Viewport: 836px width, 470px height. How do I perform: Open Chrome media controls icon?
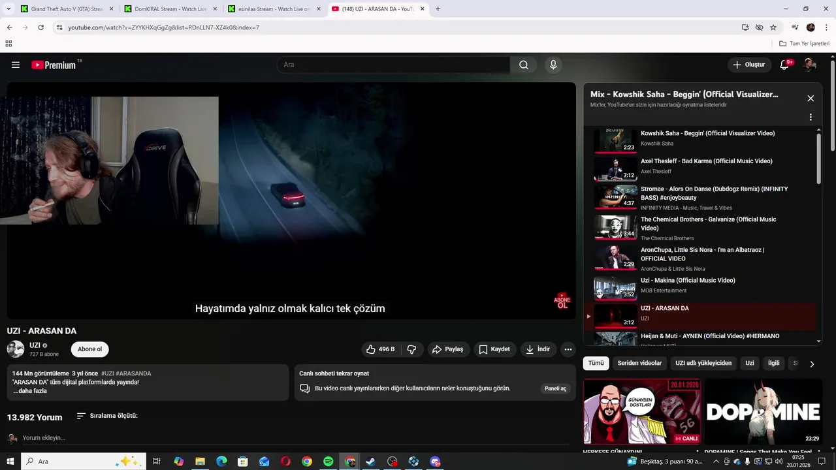pos(795,27)
